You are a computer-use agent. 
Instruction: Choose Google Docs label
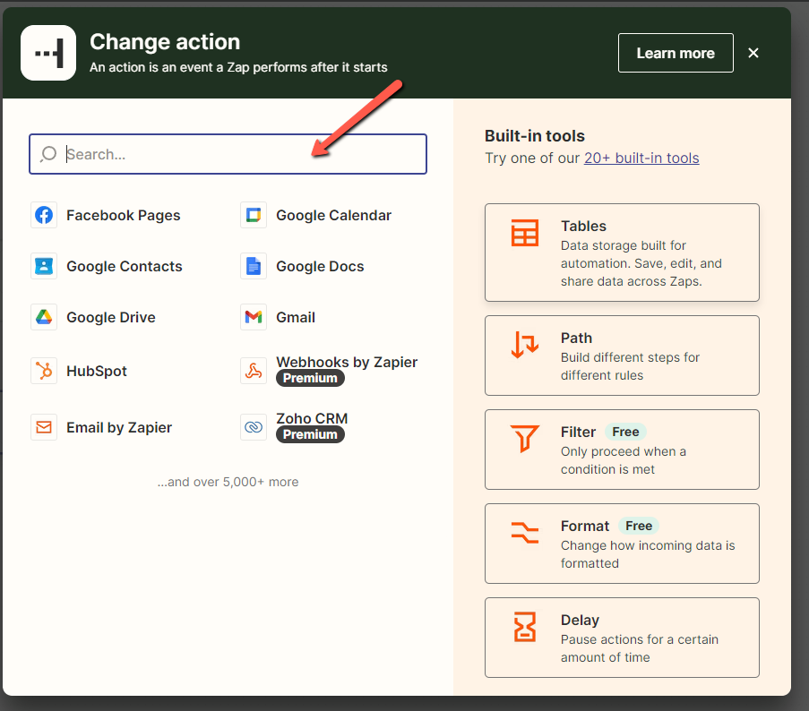(x=320, y=266)
